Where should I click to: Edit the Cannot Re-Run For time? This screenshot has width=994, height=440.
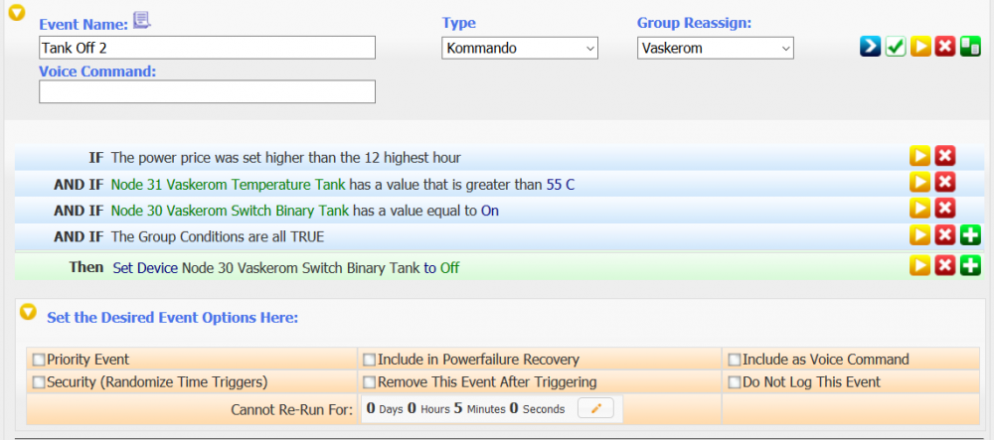tap(595, 408)
